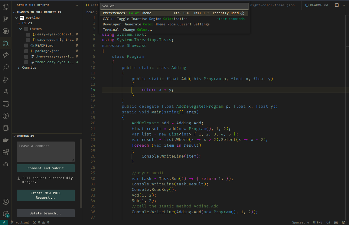Viewport: 349px width, 225px height.
Task: Select C/C++ Toggle Inactive Region Colorization
Action: point(174,19)
